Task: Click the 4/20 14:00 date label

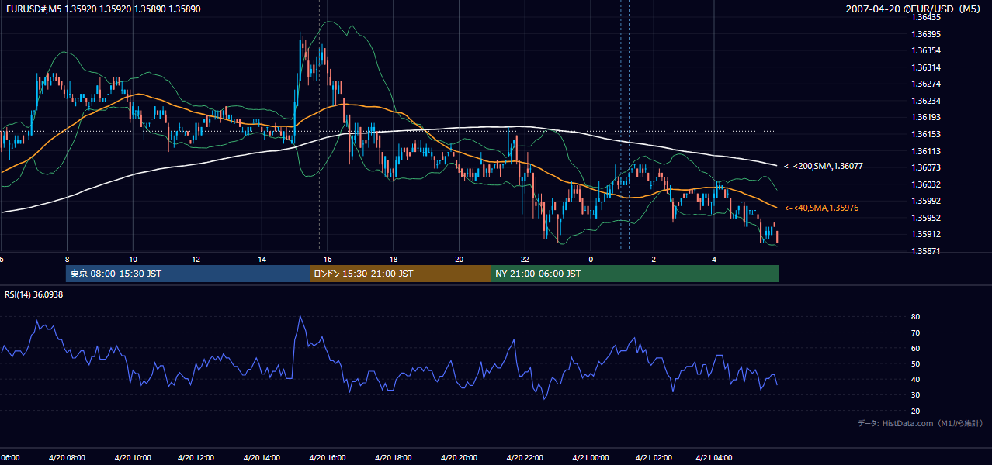Action: pos(261,457)
